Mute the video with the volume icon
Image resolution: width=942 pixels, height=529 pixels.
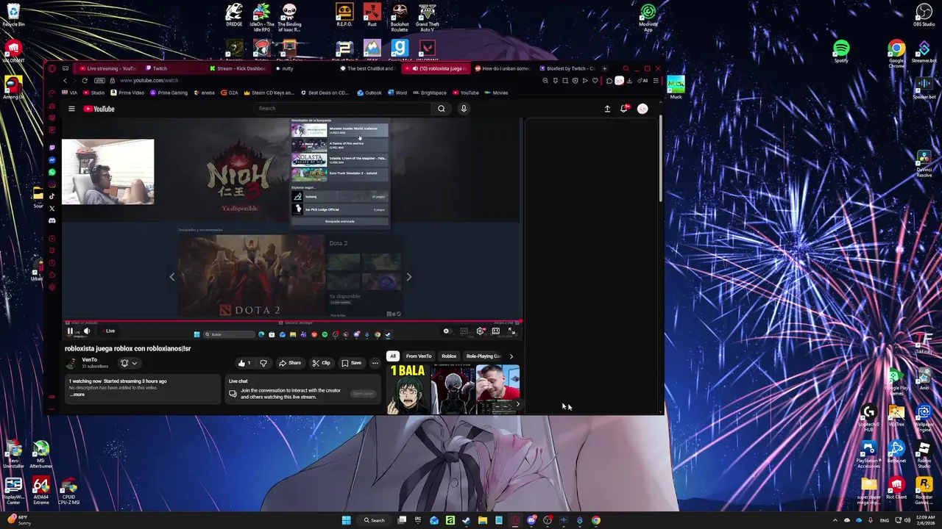point(86,331)
